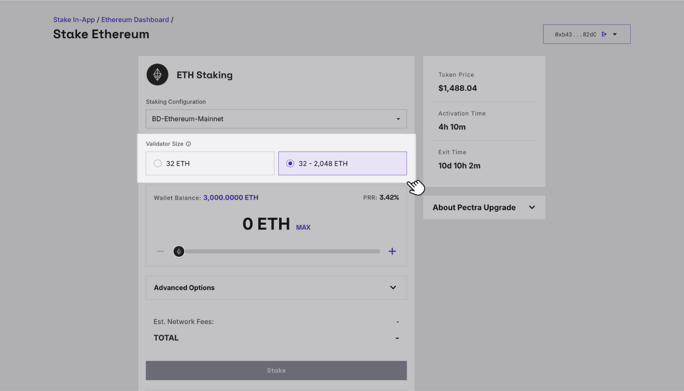Click the Exit Time value 10d 10h 2m
This screenshot has width=684, height=391.
[x=459, y=166]
